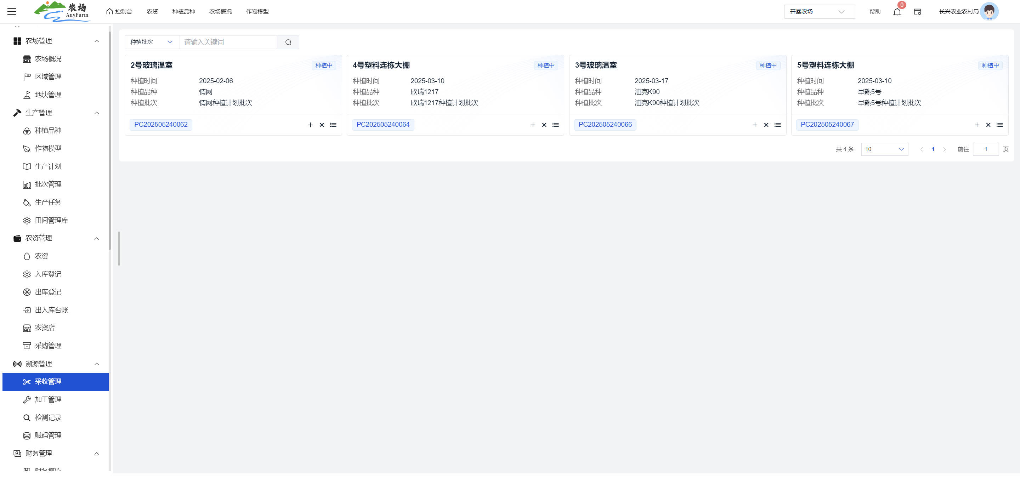Click the search magnifier button
Viewport: 1020px width, 478px height.
click(288, 42)
